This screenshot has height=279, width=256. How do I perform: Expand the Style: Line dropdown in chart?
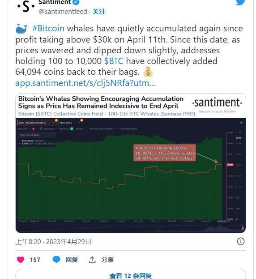coord(23,129)
